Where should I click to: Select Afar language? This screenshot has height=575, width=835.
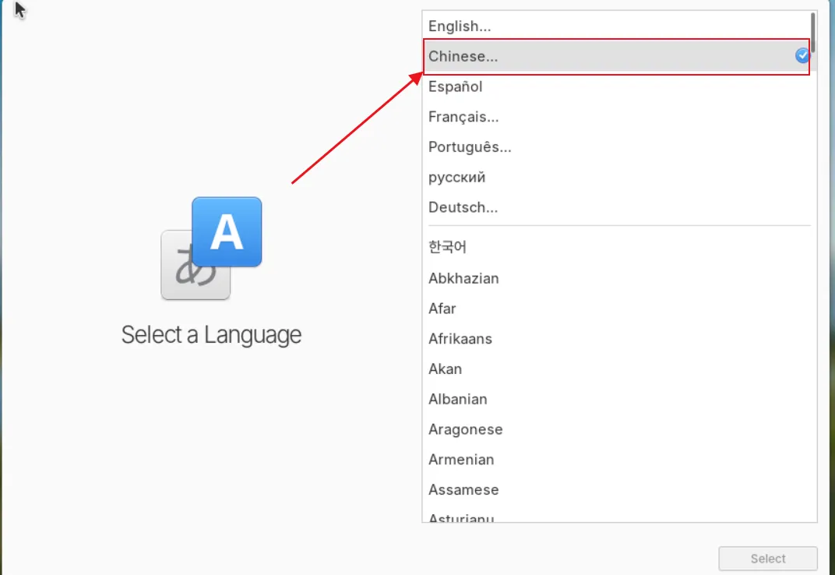pyautogui.click(x=442, y=309)
